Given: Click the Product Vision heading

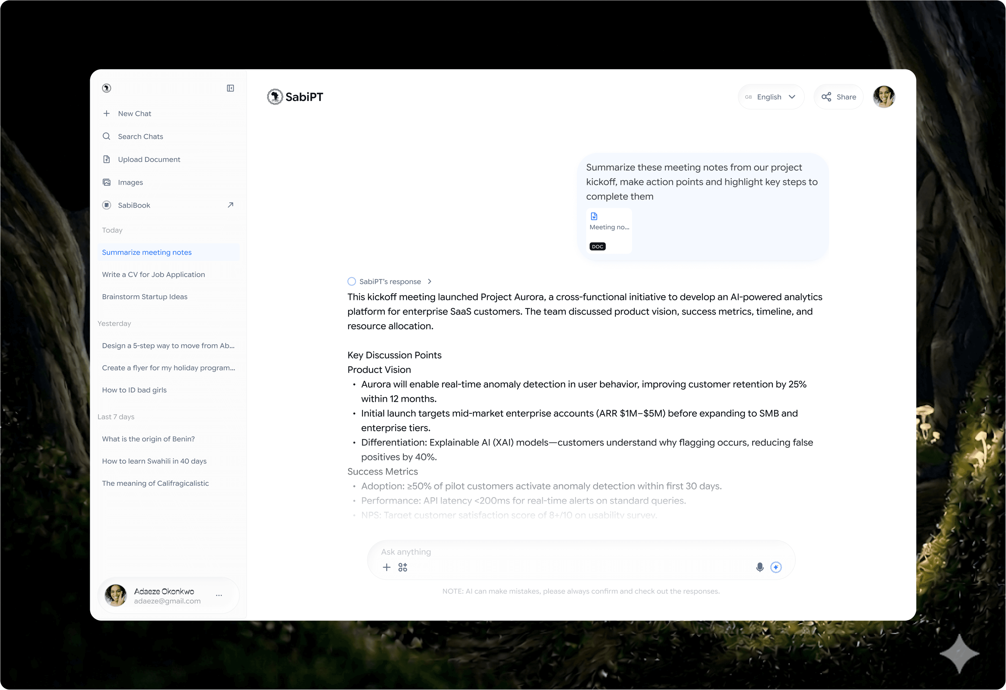Looking at the screenshot, I should coord(379,370).
